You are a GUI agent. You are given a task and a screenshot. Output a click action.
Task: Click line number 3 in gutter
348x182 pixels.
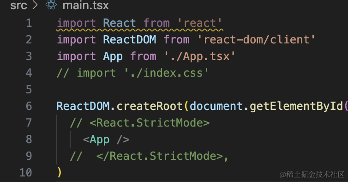pyautogui.click(x=29, y=56)
